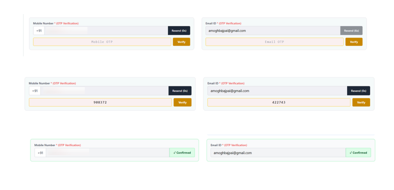This screenshot has height=190, width=394.
Task: Click the OTP field containing 422743
Action: (x=278, y=102)
